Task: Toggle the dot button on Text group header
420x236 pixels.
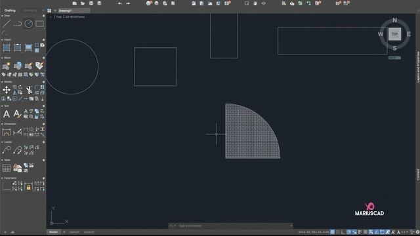Action: tap(44, 106)
